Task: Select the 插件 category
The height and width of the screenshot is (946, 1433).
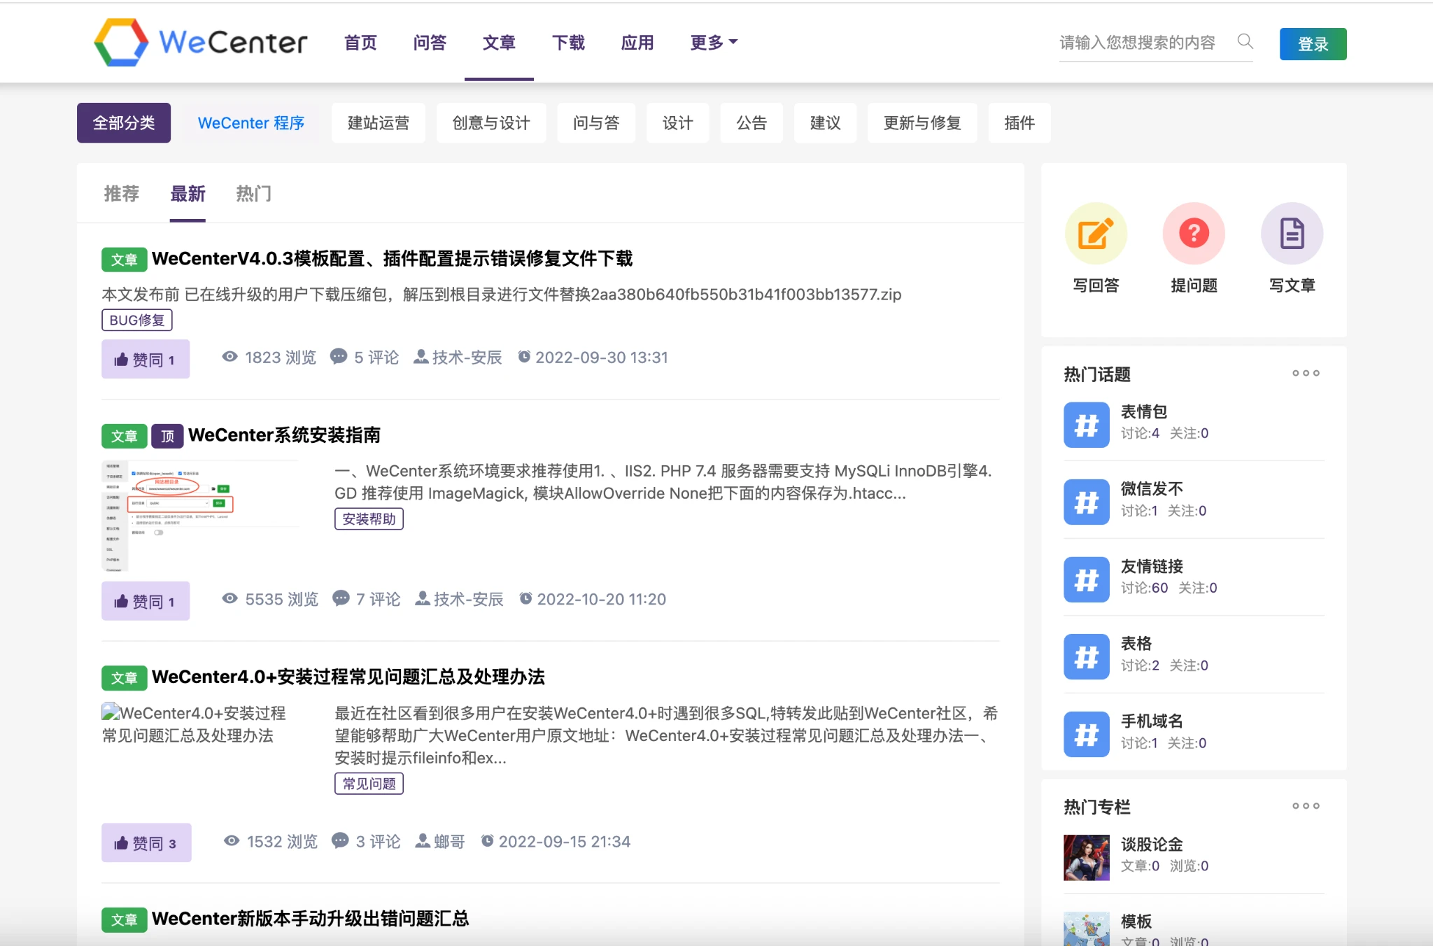Action: pyautogui.click(x=1019, y=123)
